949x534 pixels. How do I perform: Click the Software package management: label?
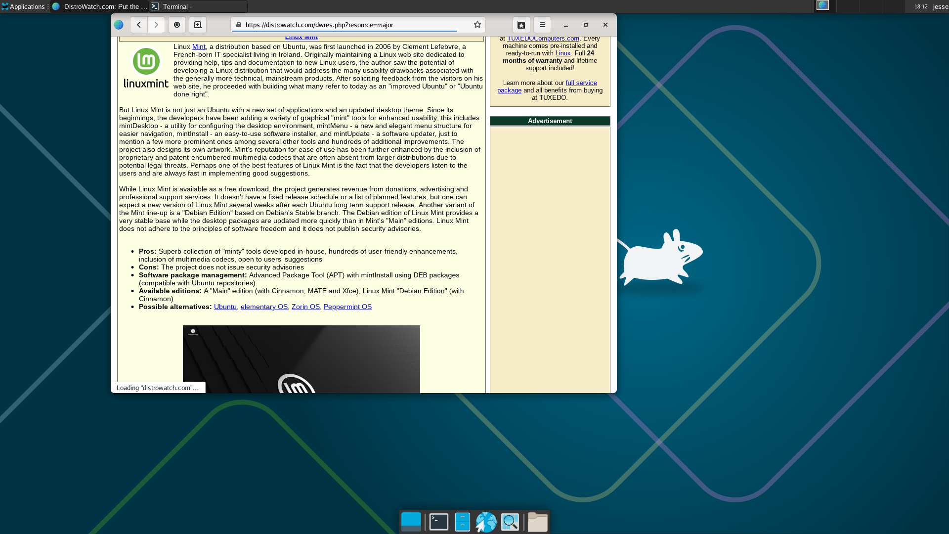pyautogui.click(x=193, y=275)
